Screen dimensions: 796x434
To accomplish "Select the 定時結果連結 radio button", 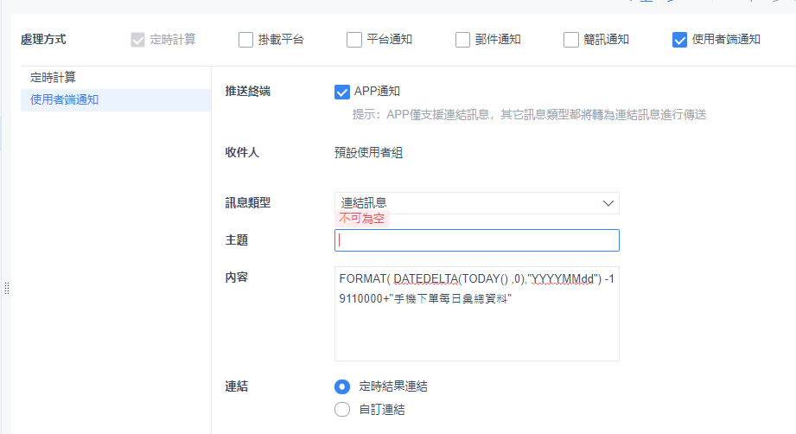I will click(x=342, y=386).
